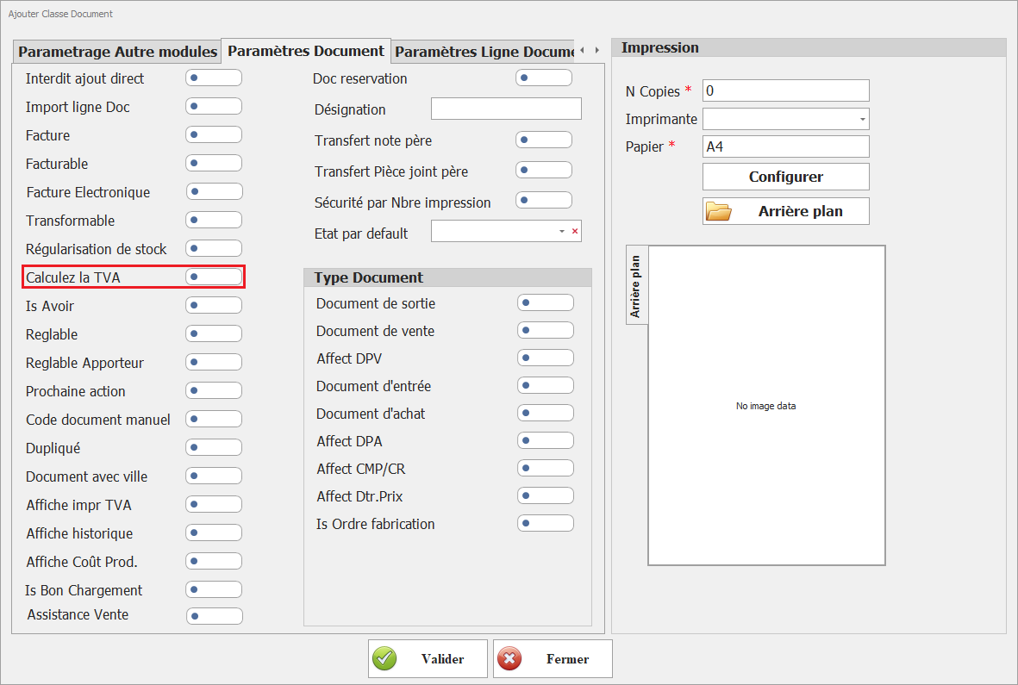1018x685 pixels.
Task: Enable Affect CMP/CR switch
Action: point(546,469)
